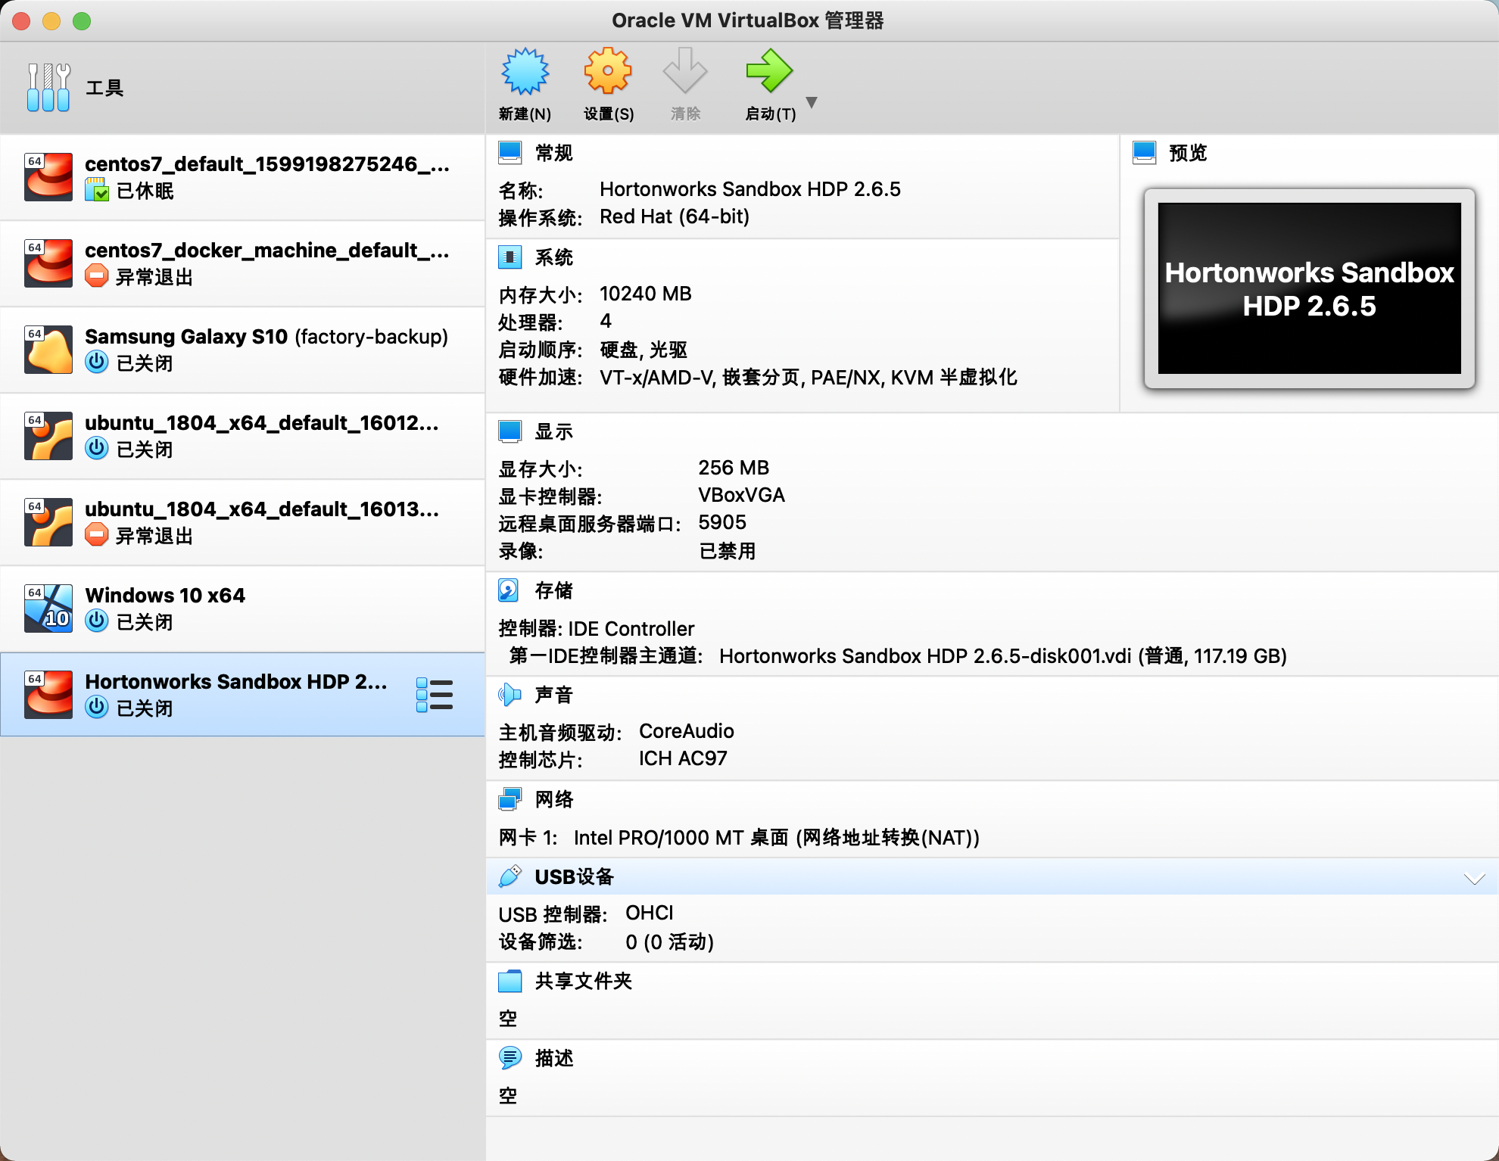The width and height of the screenshot is (1499, 1161).
Task: Click the Samsung Galaxy S10 OS icon
Action: click(48, 350)
